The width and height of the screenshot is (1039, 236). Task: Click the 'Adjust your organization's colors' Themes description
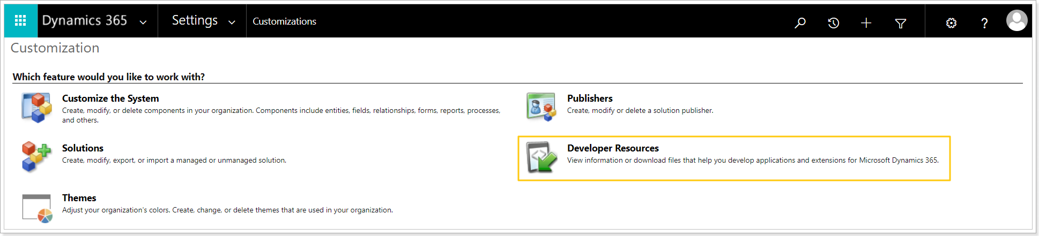[227, 210]
